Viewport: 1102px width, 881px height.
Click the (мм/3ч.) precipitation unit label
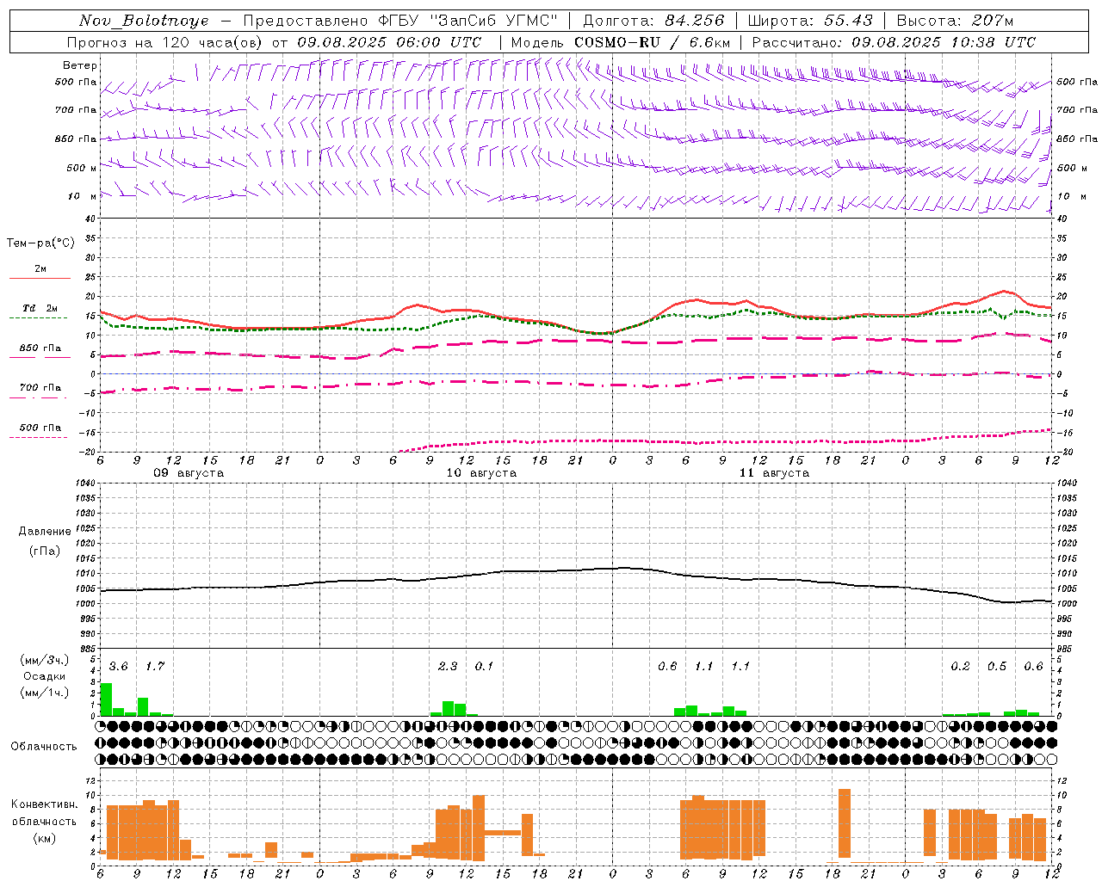pyautogui.click(x=45, y=661)
